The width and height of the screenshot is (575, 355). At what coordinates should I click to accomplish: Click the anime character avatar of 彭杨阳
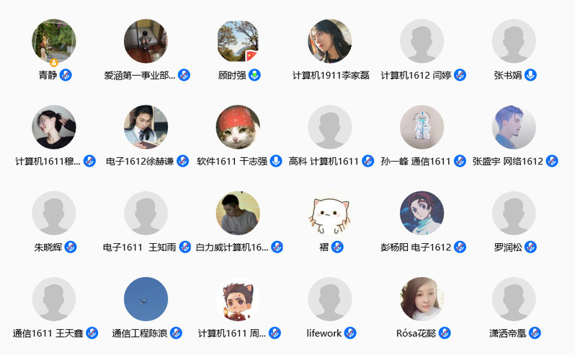point(422,213)
